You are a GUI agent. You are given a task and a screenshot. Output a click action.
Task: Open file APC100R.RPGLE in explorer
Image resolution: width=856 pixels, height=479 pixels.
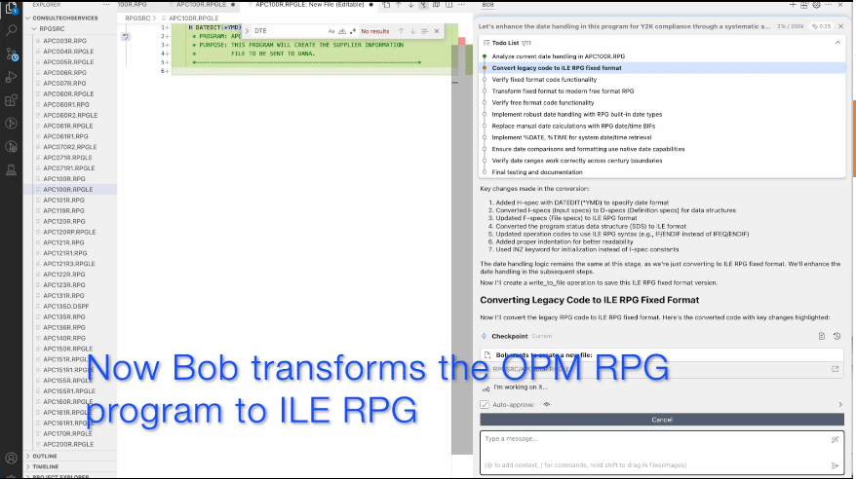(x=67, y=190)
